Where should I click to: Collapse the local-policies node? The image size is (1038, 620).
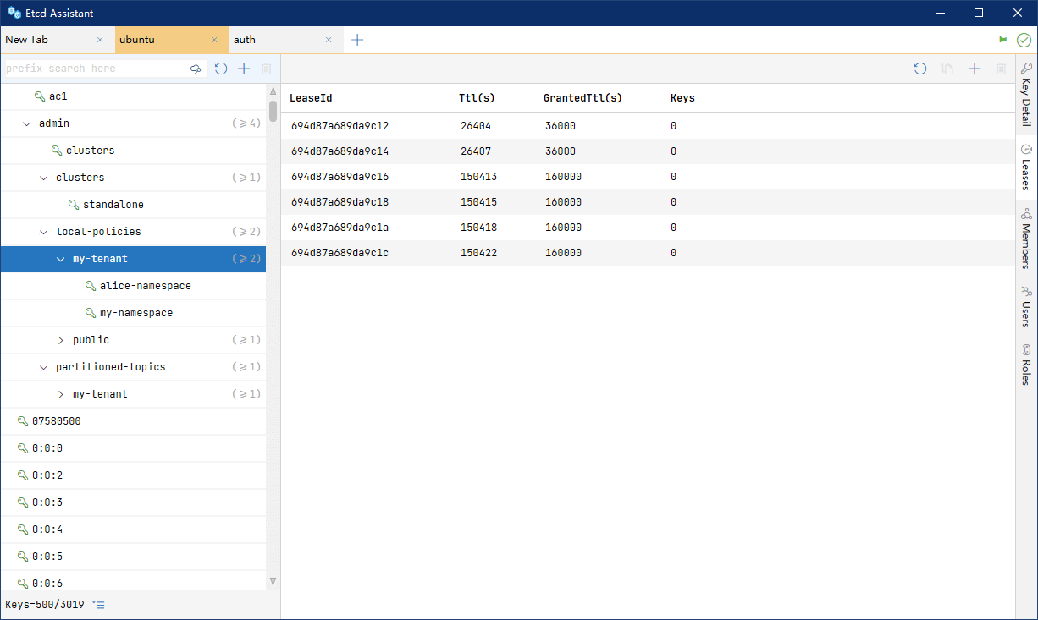point(44,232)
